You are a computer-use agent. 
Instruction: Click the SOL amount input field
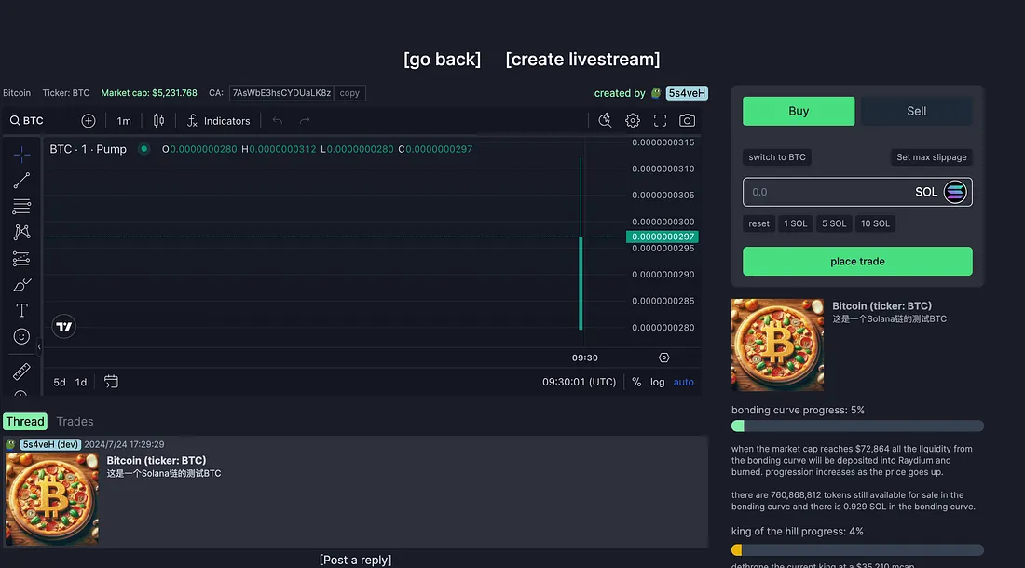click(857, 192)
